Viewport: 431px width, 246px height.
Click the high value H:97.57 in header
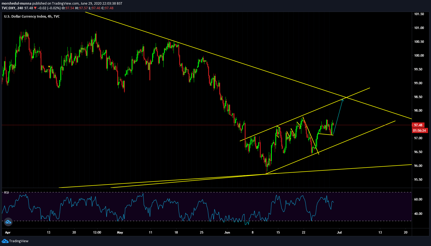point(81,8)
